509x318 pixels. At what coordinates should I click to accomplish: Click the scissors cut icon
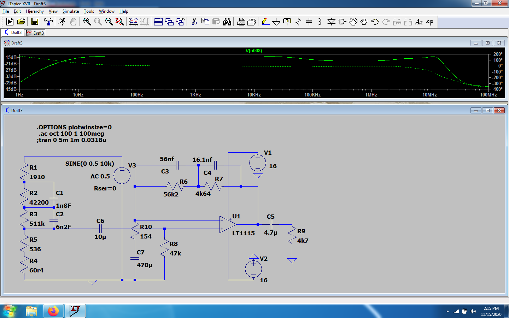[194, 22]
